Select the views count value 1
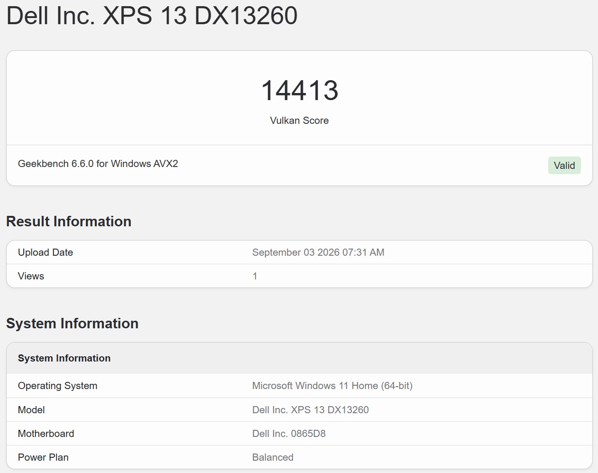The image size is (598, 473). [255, 276]
